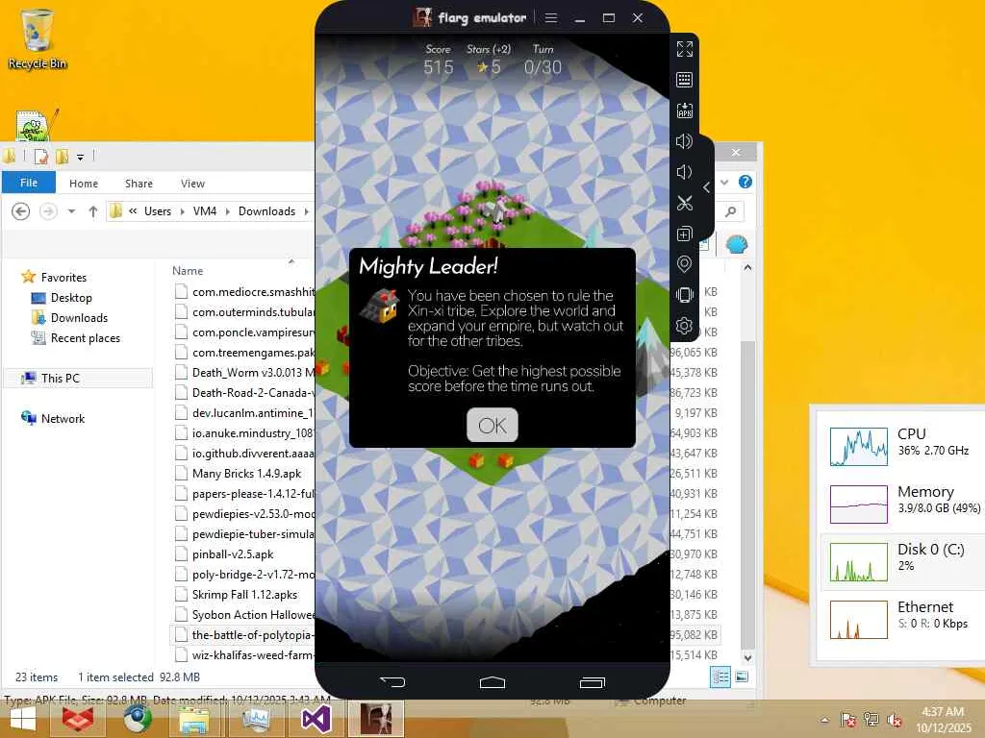Image resolution: width=985 pixels, height=738 pixels.
Task: Go up one folder level in Explorer
Action: tap(93, 211)
